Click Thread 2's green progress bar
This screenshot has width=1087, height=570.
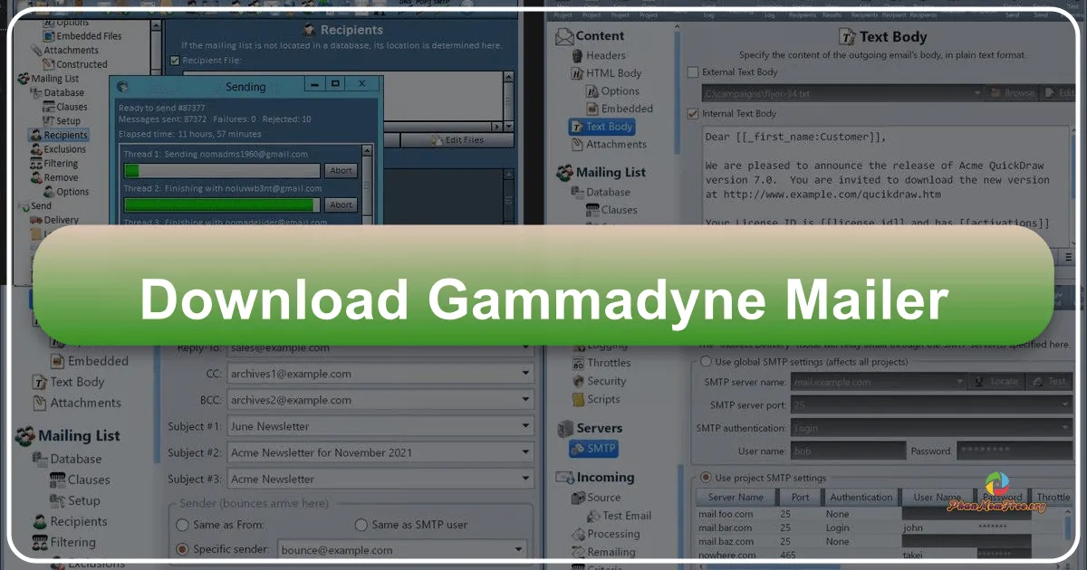[x=221, y=204]
